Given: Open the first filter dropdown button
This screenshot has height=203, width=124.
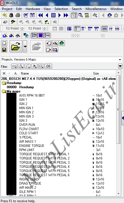Looking at the screenshot, I should (x=14, y=66).
